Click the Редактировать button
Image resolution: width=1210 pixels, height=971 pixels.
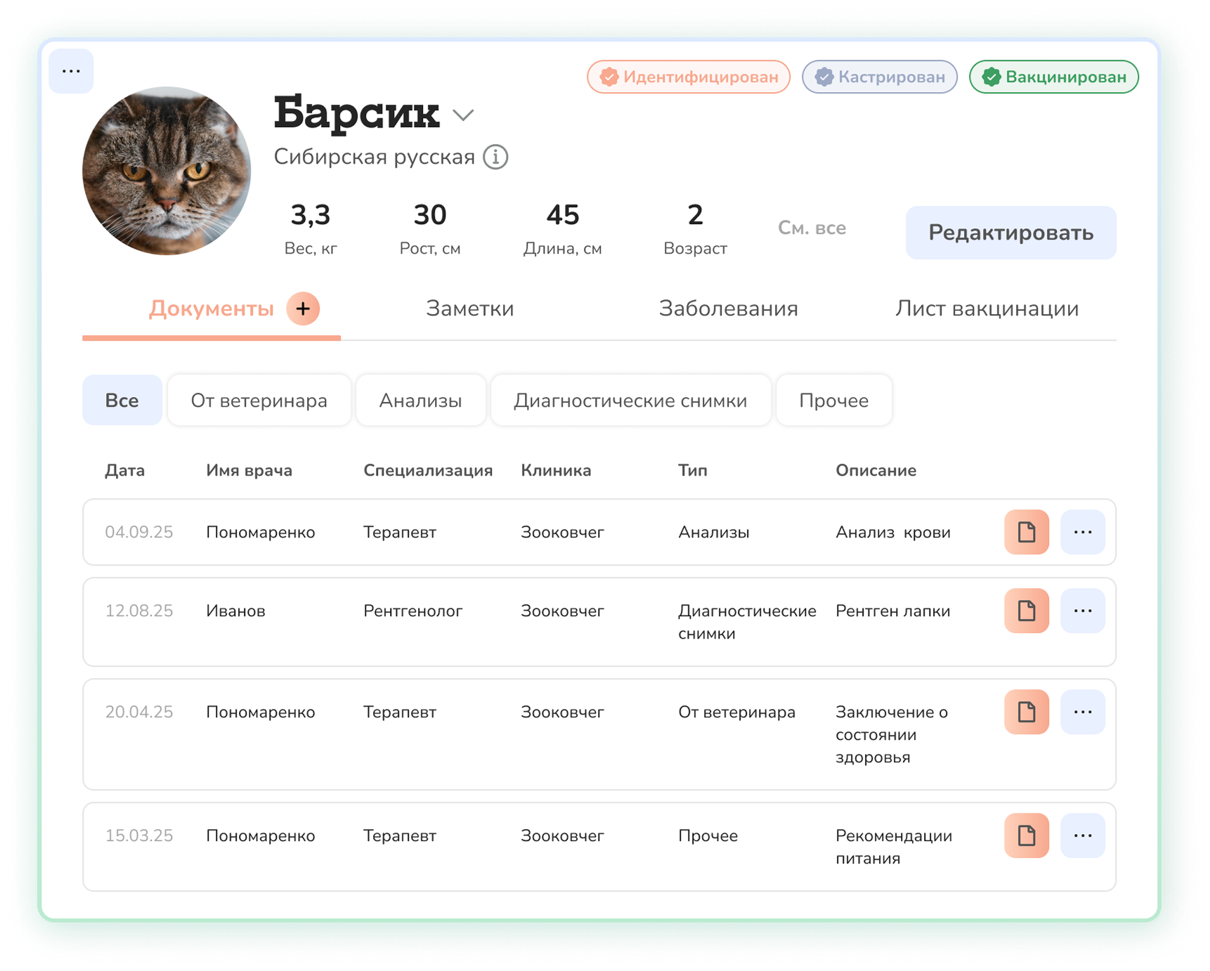click(x=1010, y=233)
